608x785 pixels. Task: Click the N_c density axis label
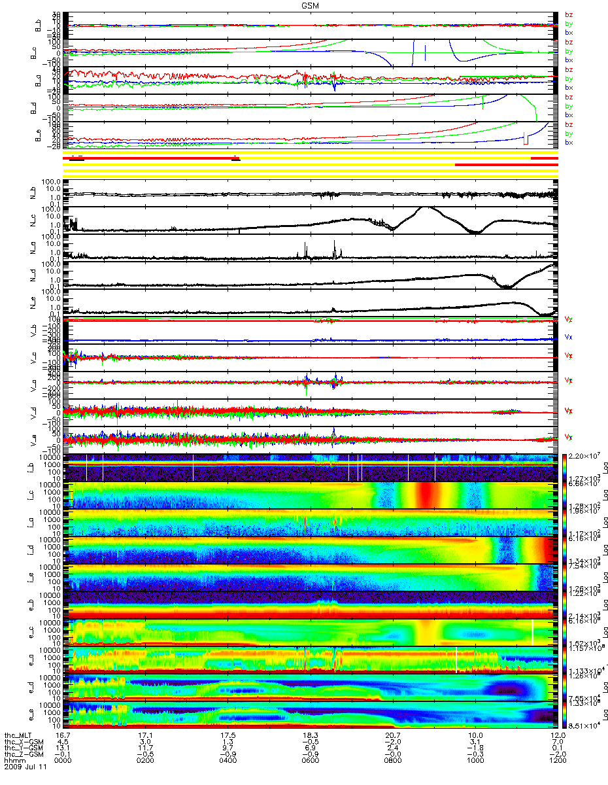tap(33, 220)
